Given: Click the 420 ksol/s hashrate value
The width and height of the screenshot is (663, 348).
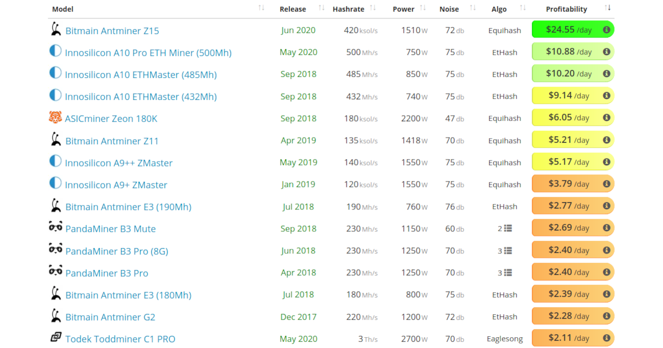Looking at the screenshot, I should click(x=361, y=30).
